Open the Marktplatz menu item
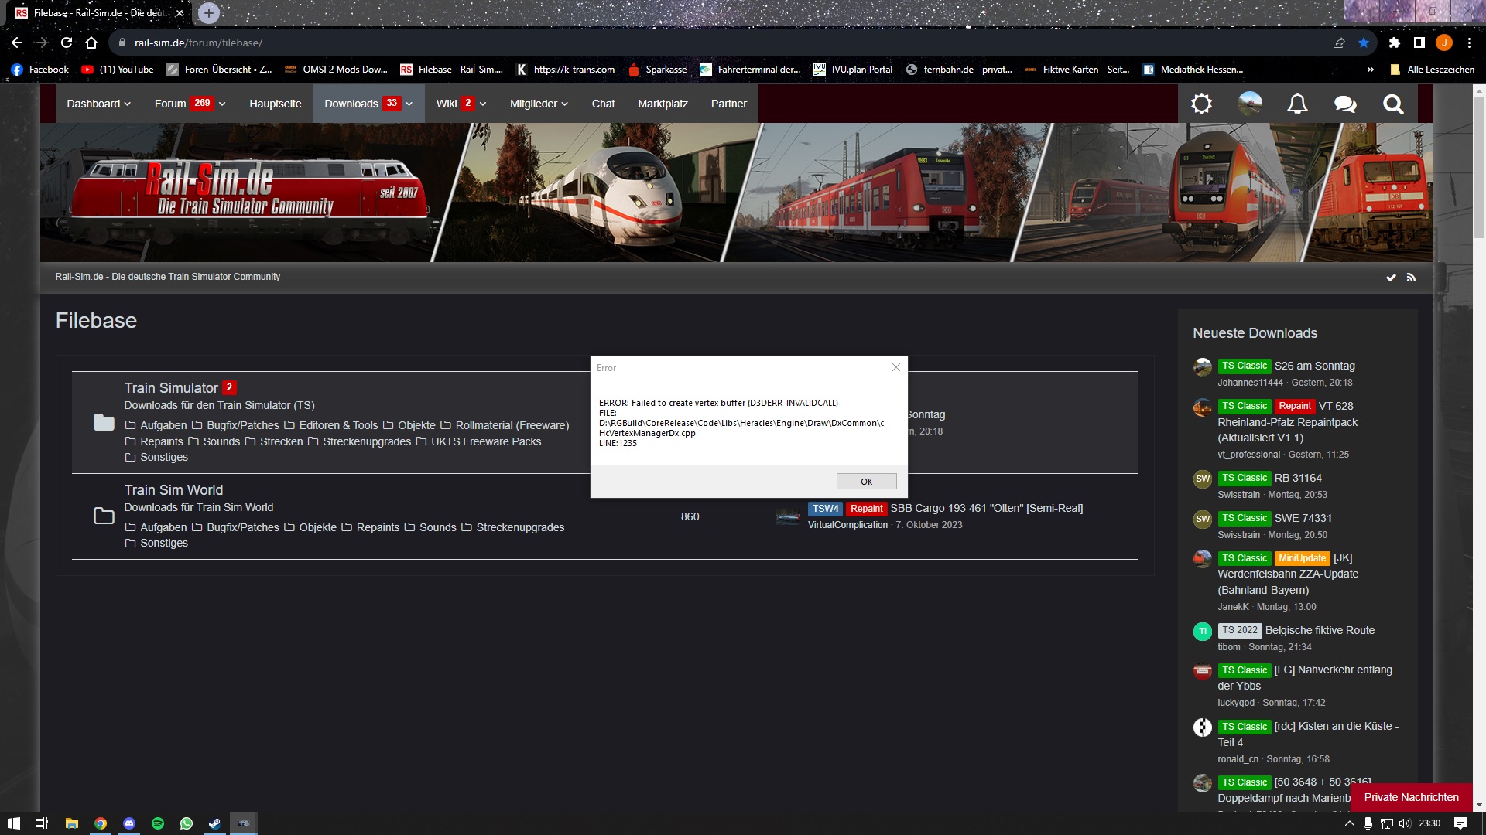This screenshot has height=835, width=1486. click(663, 104)
